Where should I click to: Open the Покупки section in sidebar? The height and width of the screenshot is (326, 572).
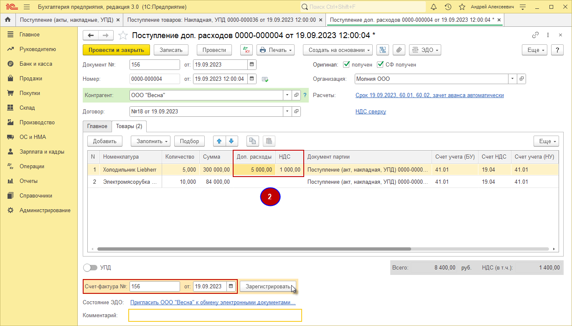tap(30, 93)
